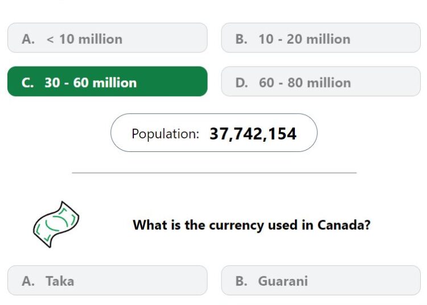Choose option D. 60 - 80 million
This screenshot has height=305, width=427.
click(321, 81)
